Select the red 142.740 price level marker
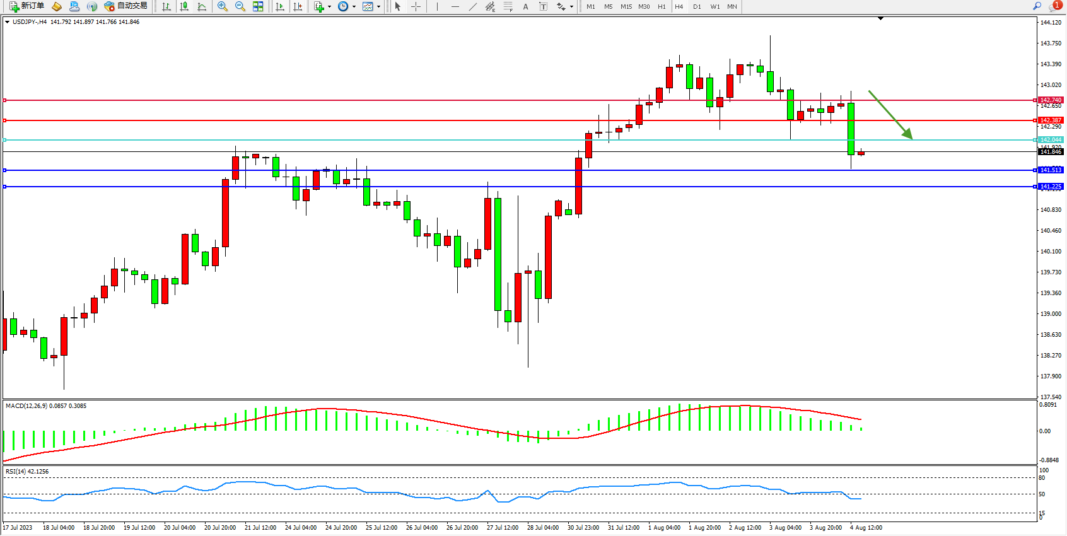 (1051, 100)
